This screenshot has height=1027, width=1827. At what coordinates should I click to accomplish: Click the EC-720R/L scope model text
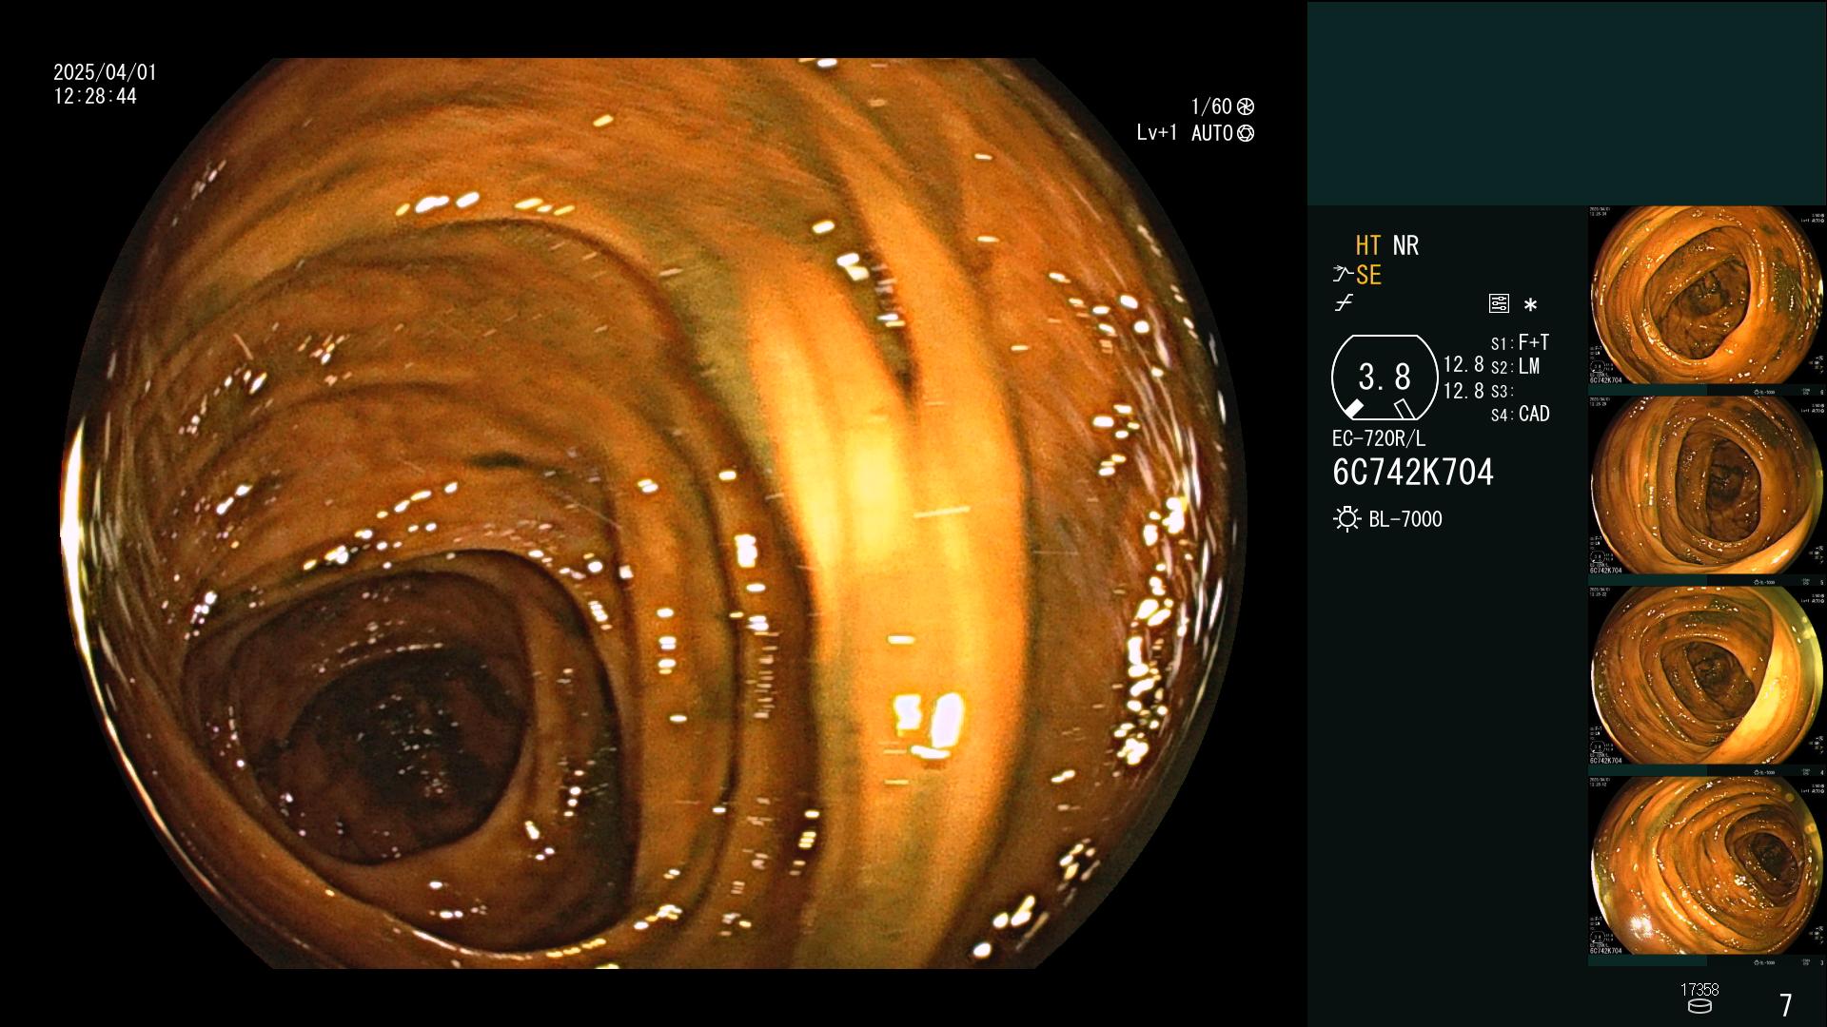coord(1379,438)
